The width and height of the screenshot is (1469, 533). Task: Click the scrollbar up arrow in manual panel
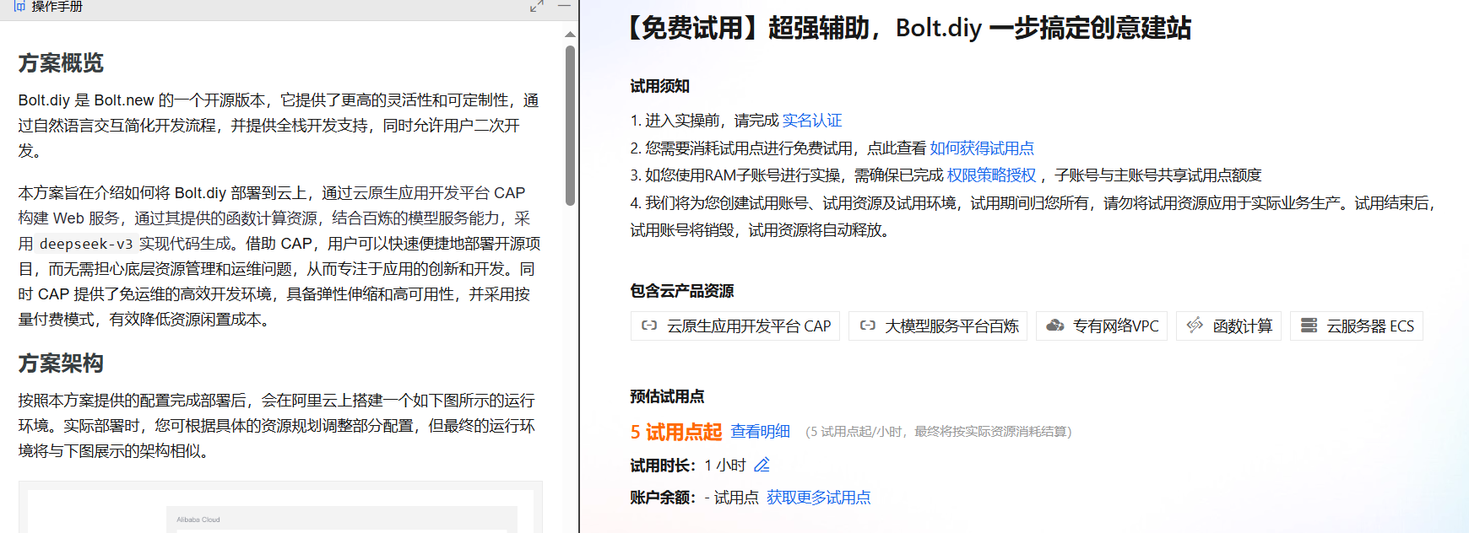coord(571,35)
